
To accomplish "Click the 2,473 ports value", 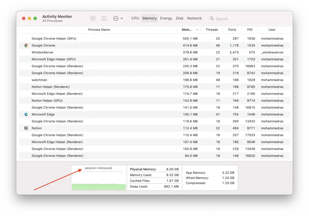I will click(x=234, y=52).
